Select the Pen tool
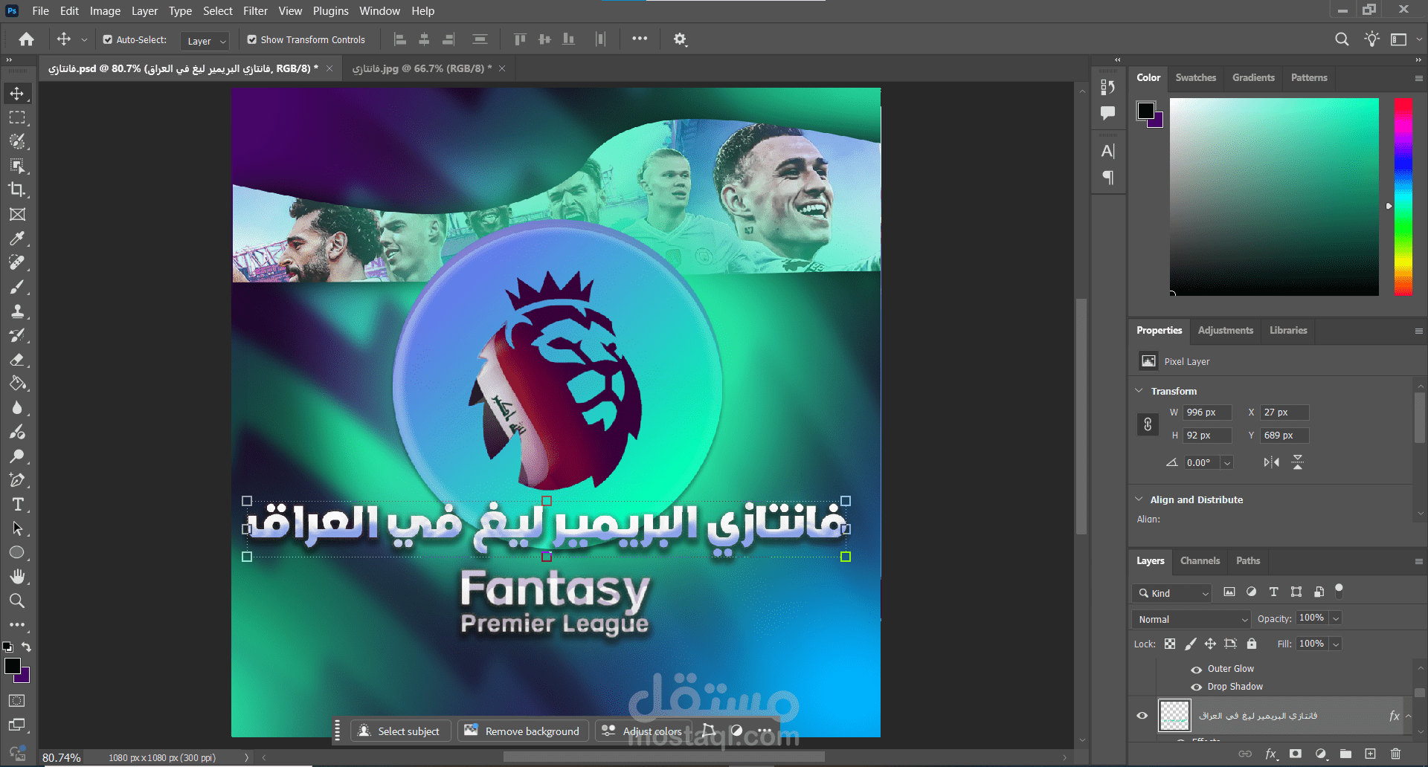Image resolution: width=1428 pixels, height=767 pixels. (17, 480)
